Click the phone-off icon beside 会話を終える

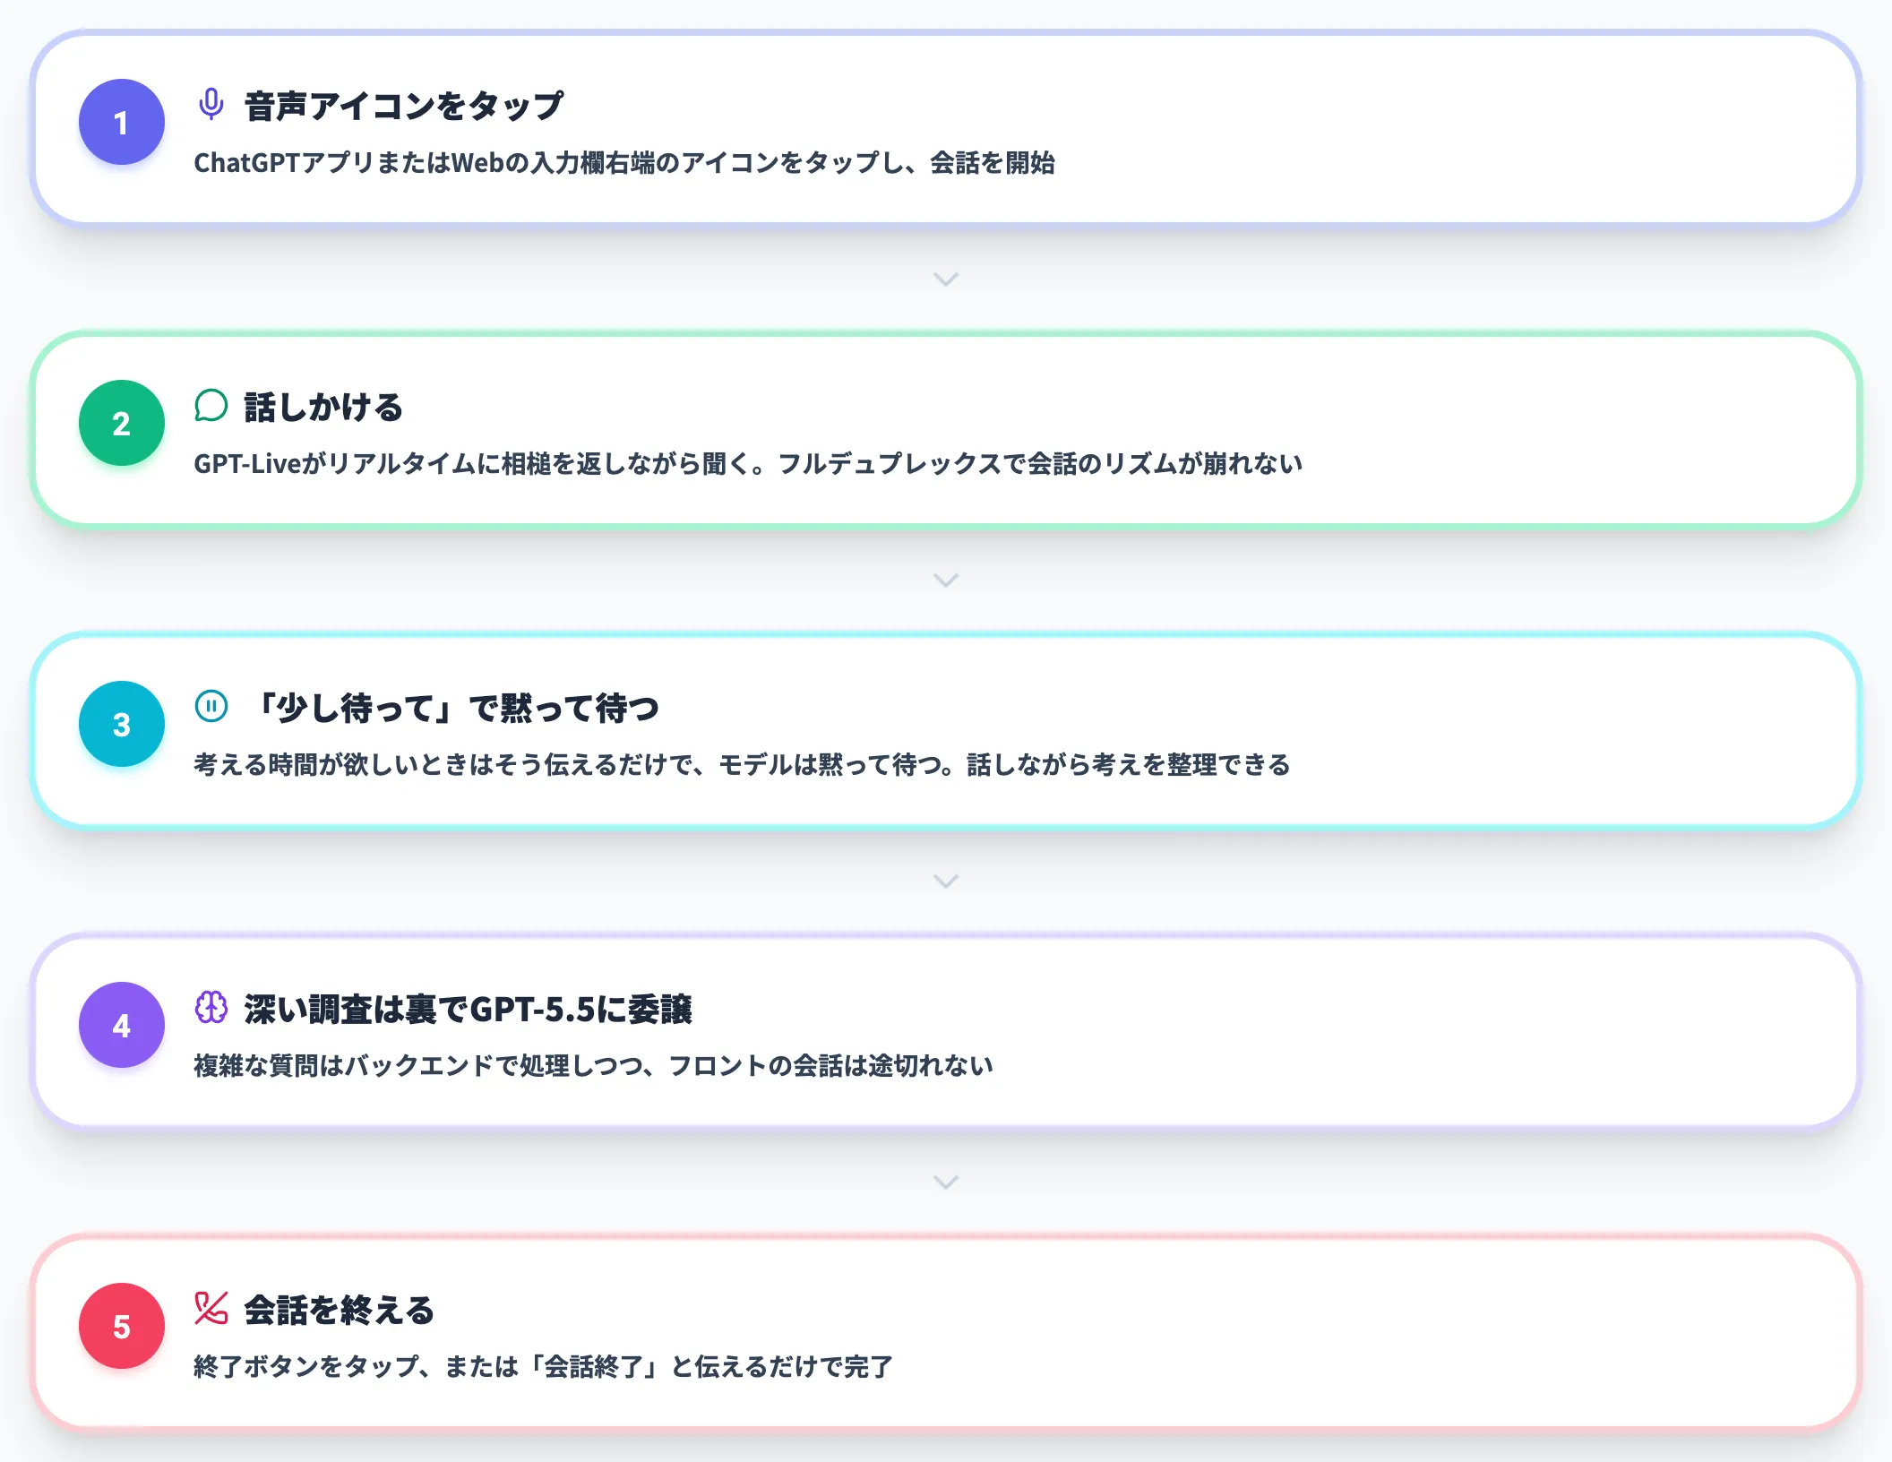pos(211,1309)
